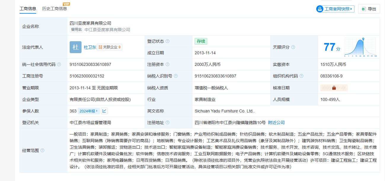Open 关联企业 9 badge

pos(109,47)
